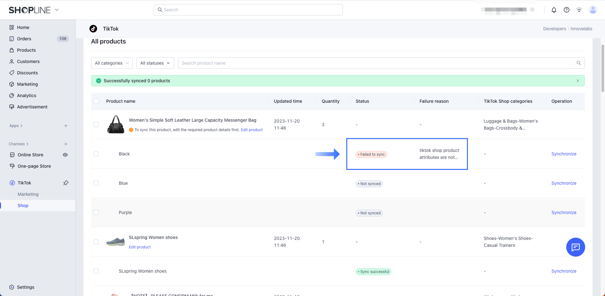Expand the All categories dropdown
This screenshot has width=605, height=296.
112,63
